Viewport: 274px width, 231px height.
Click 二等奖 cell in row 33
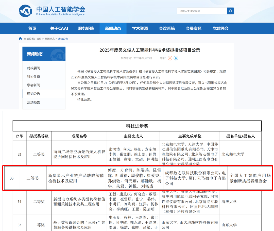[x=33, y=178]
